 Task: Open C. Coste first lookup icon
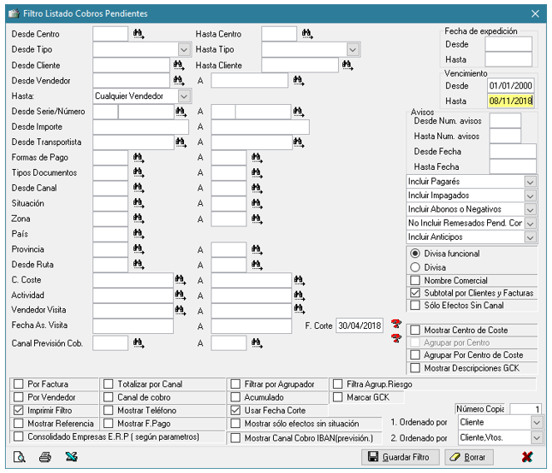[181, 280]
